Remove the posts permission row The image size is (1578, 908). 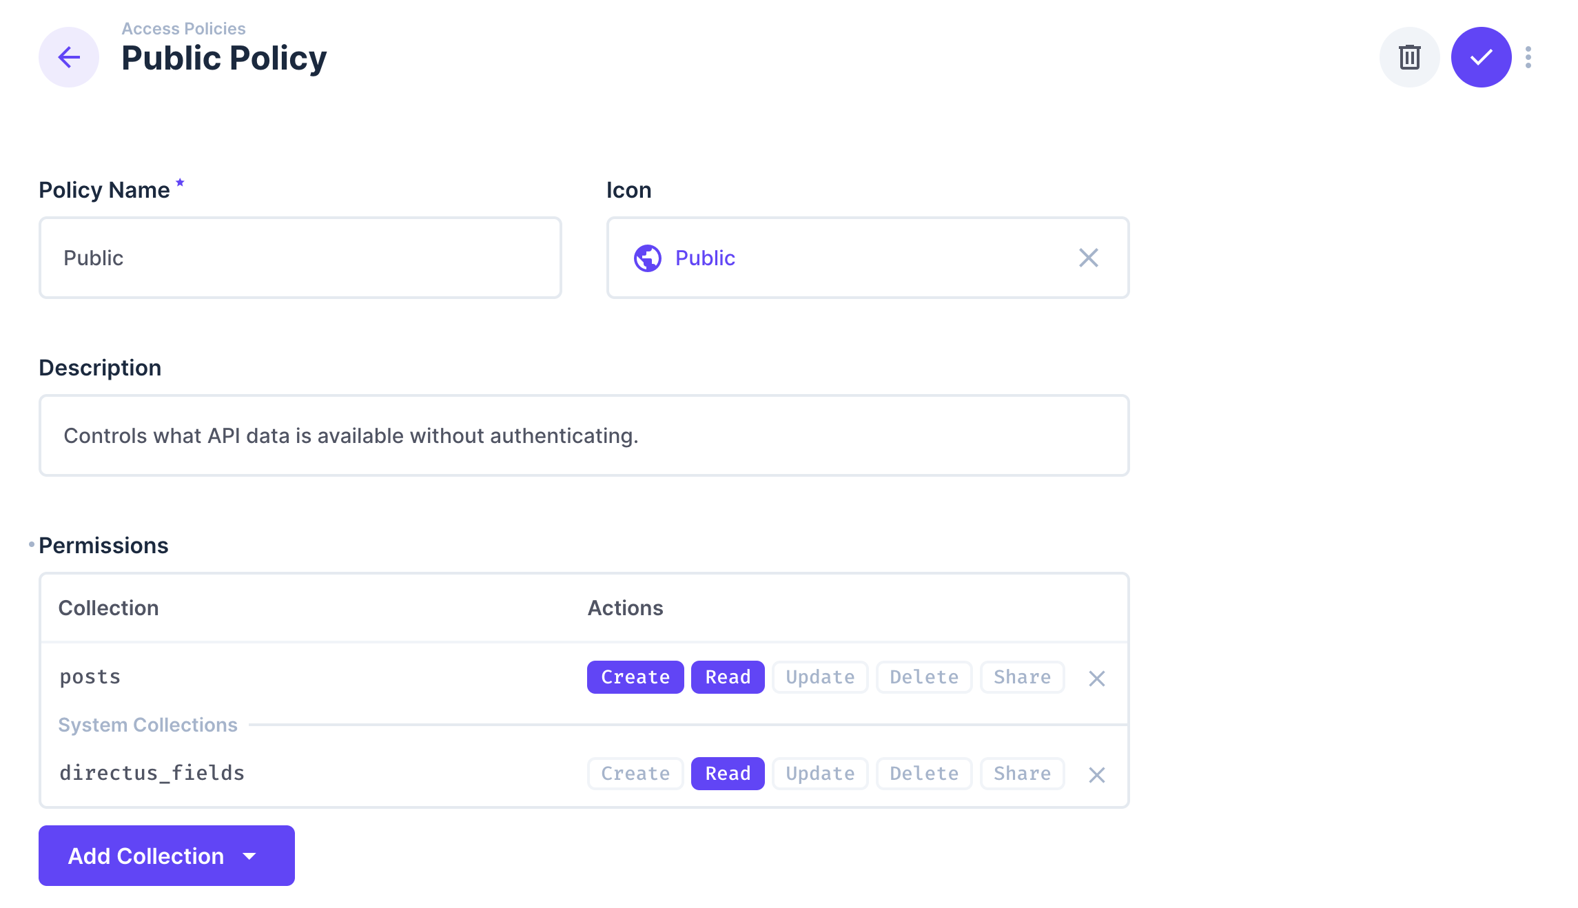tap(1096, 678)
